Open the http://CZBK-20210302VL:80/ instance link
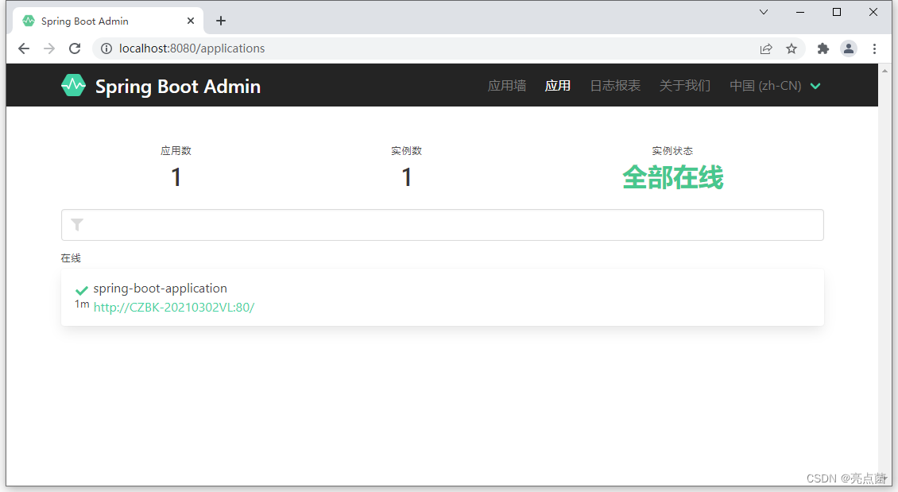This screenshot has width=898, height=492. tap(174, 307)
